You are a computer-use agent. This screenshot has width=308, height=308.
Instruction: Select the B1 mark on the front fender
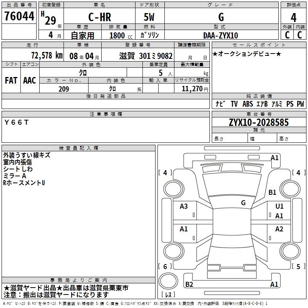coord(272,192)
